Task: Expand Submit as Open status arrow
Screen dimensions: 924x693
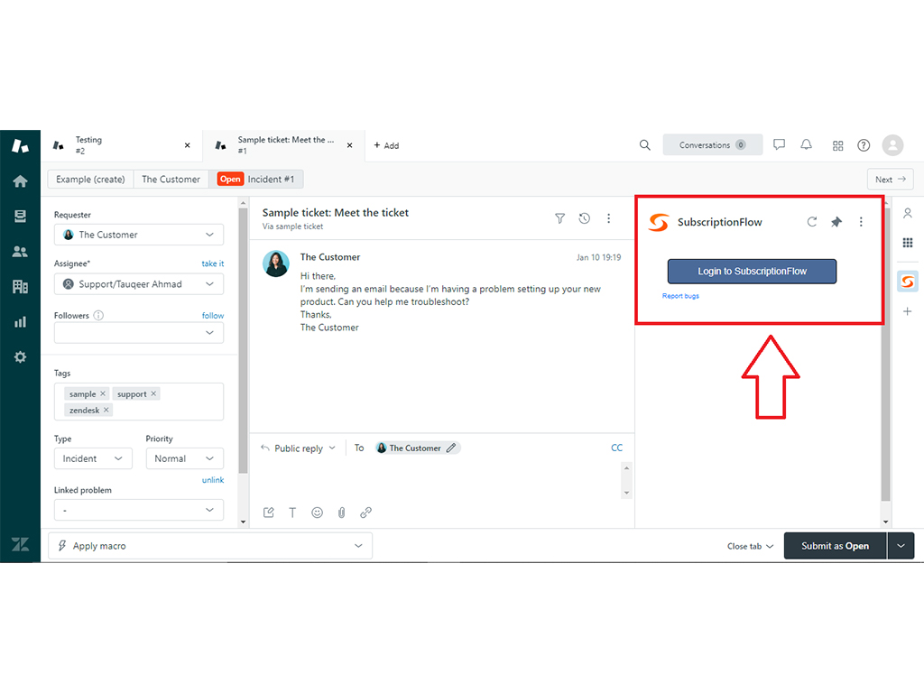Action: click(901, 546)
